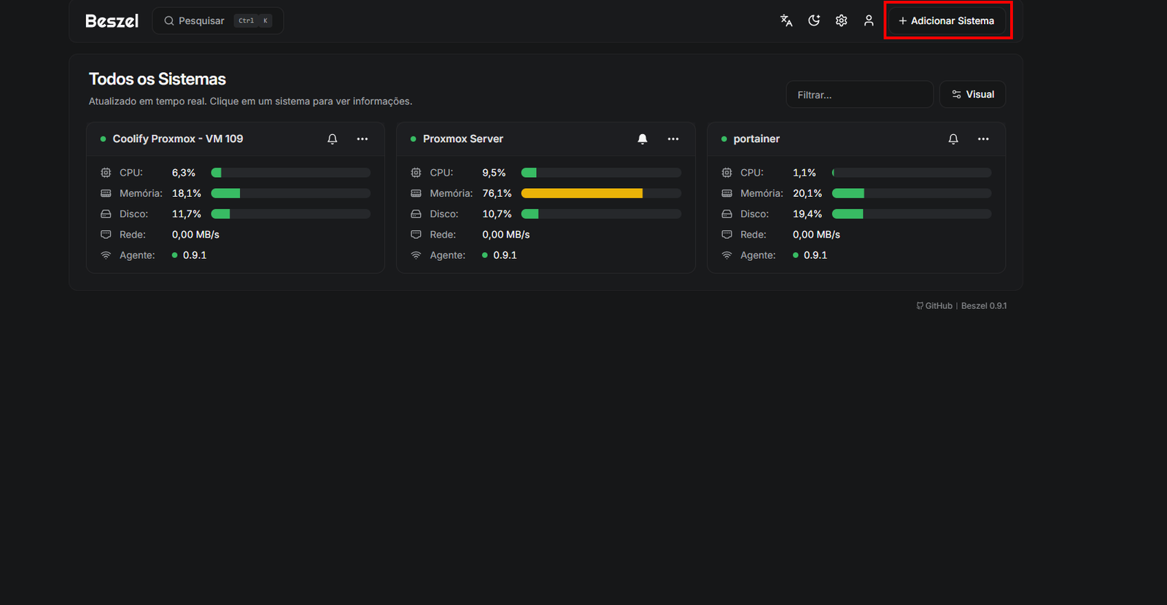Open the user account menu
The image size is (1167, 605).
point(869,20)
